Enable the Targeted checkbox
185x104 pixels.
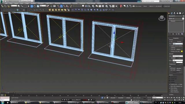[x=170, y=47]
